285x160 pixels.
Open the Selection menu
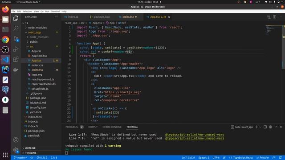tap(27, 11)
